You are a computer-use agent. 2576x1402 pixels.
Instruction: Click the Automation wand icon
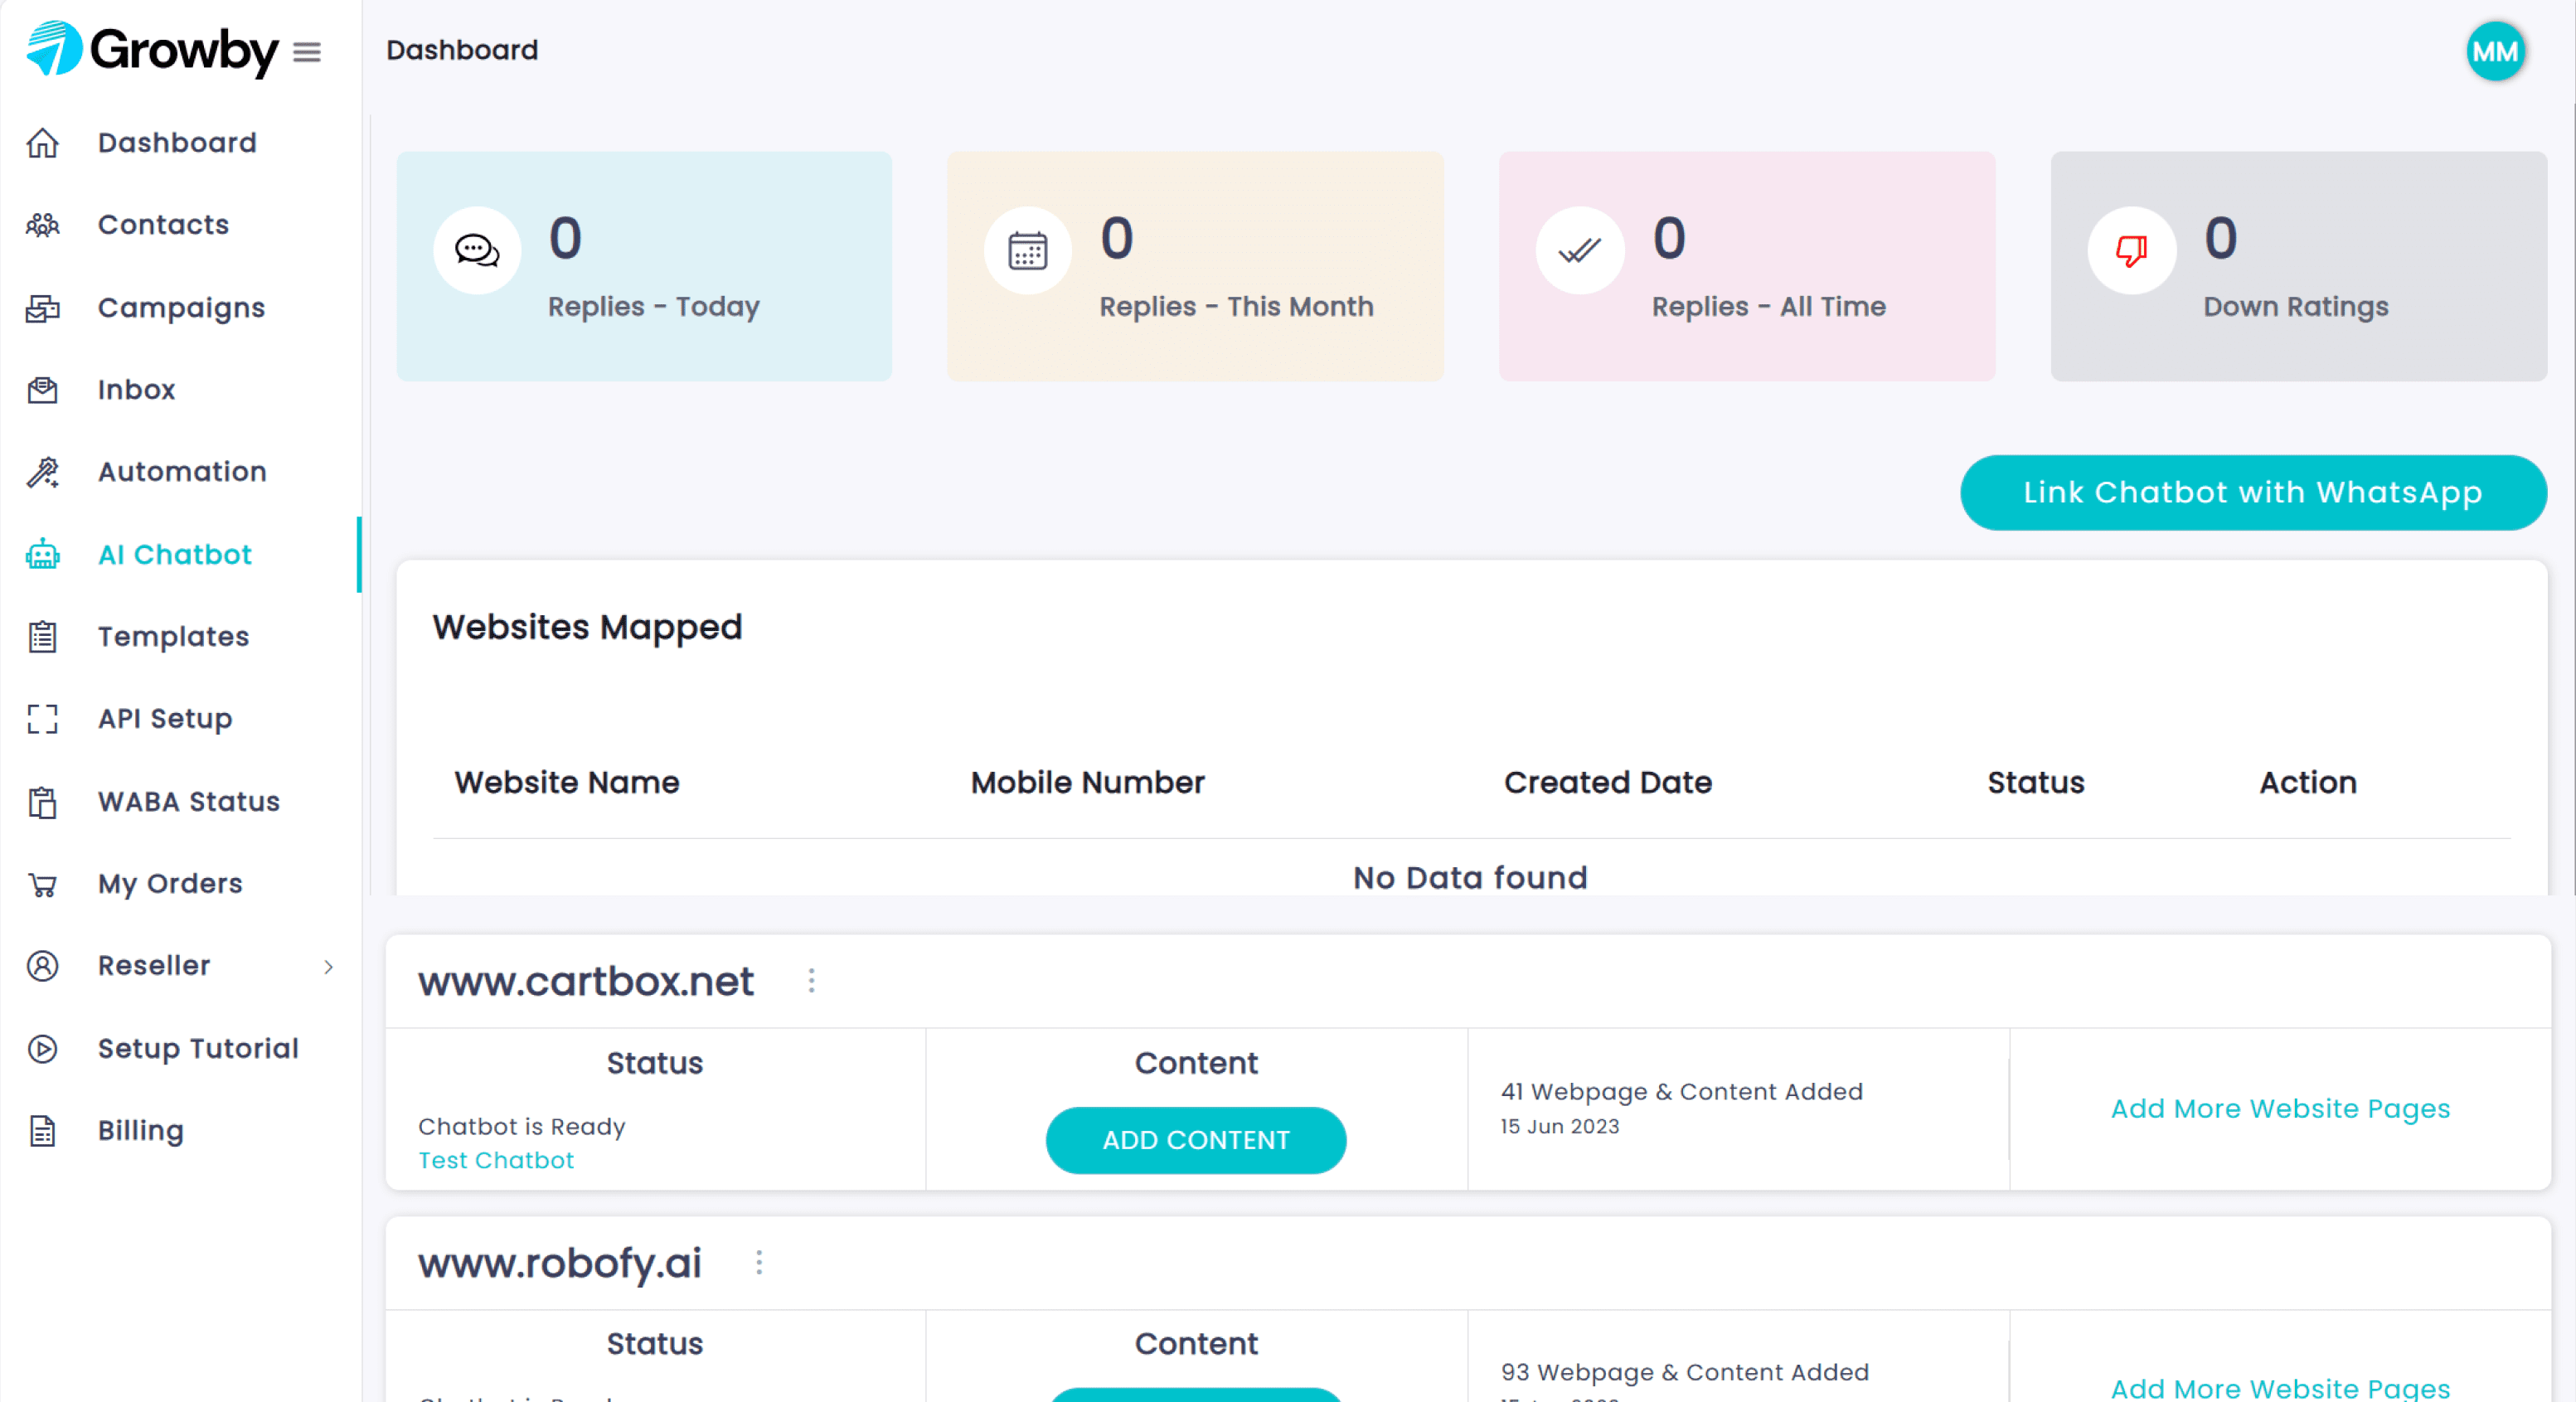[42, 472]
